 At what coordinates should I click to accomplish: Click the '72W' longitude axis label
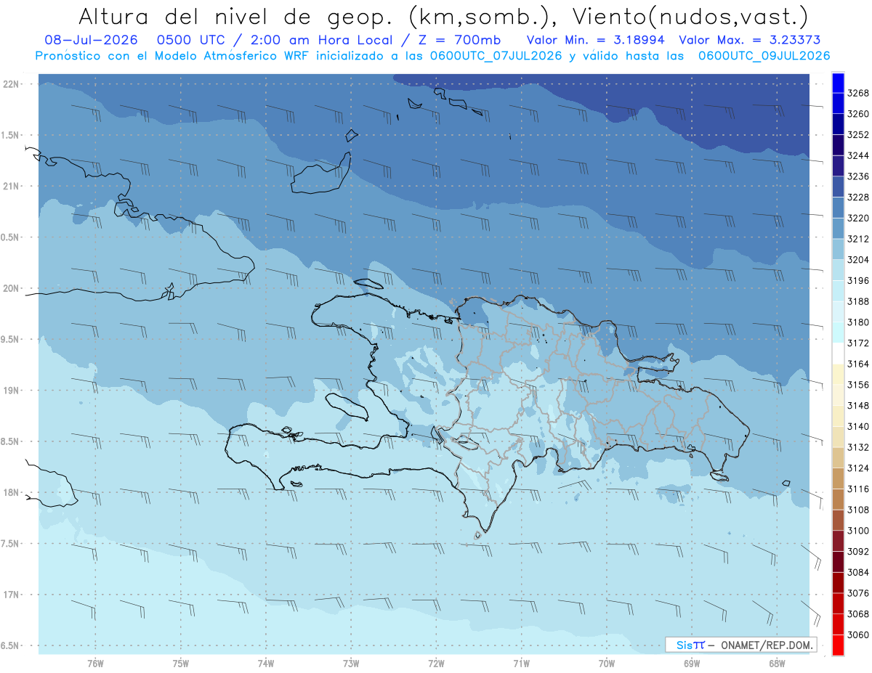(436, 663)
